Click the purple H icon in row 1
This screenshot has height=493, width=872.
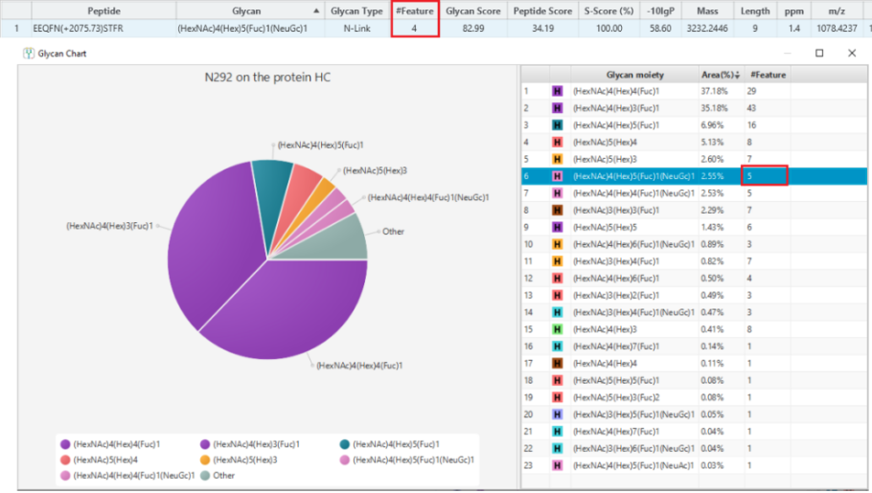click(557, 91)
